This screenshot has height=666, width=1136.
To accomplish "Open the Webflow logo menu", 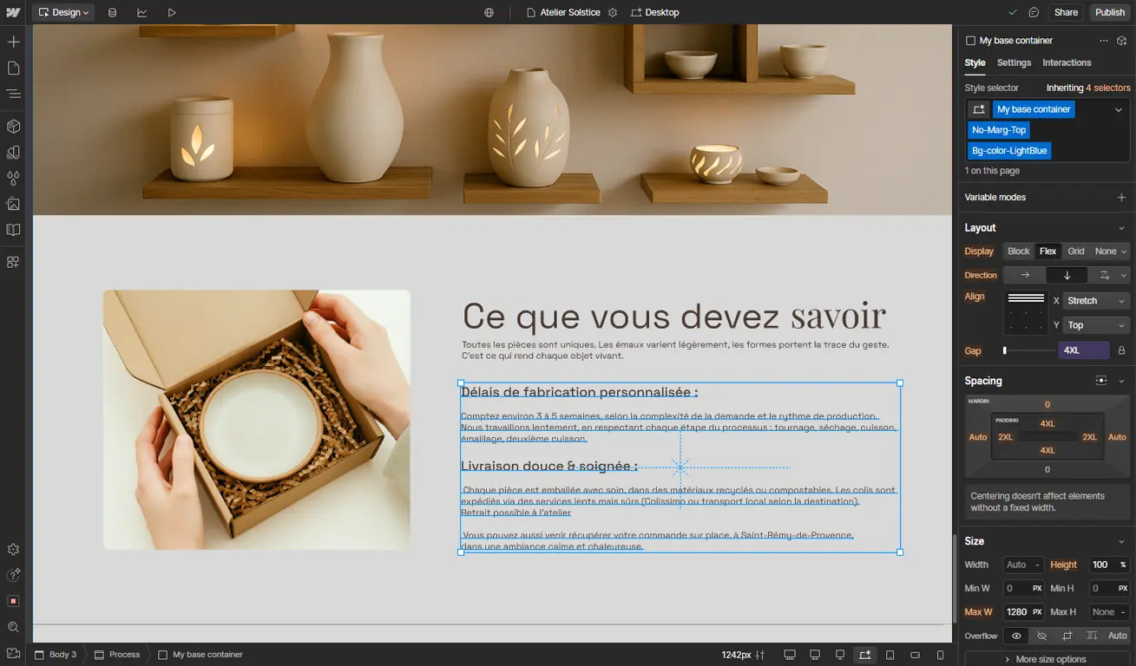I will click(x=13, y=12).
